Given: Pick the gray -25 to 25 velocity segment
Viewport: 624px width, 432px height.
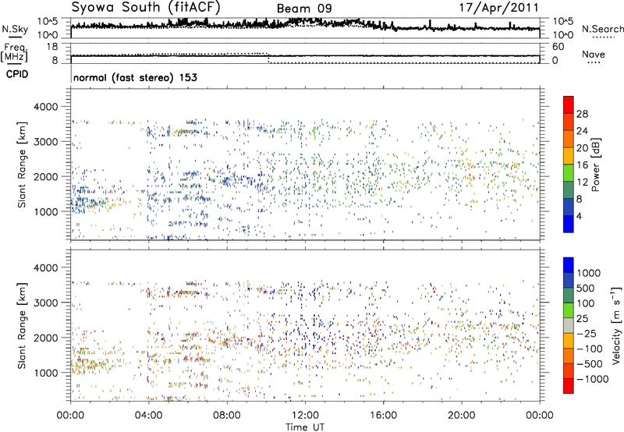Looking at the screenshot, I should pyautogui.click(x=569, y=325).
